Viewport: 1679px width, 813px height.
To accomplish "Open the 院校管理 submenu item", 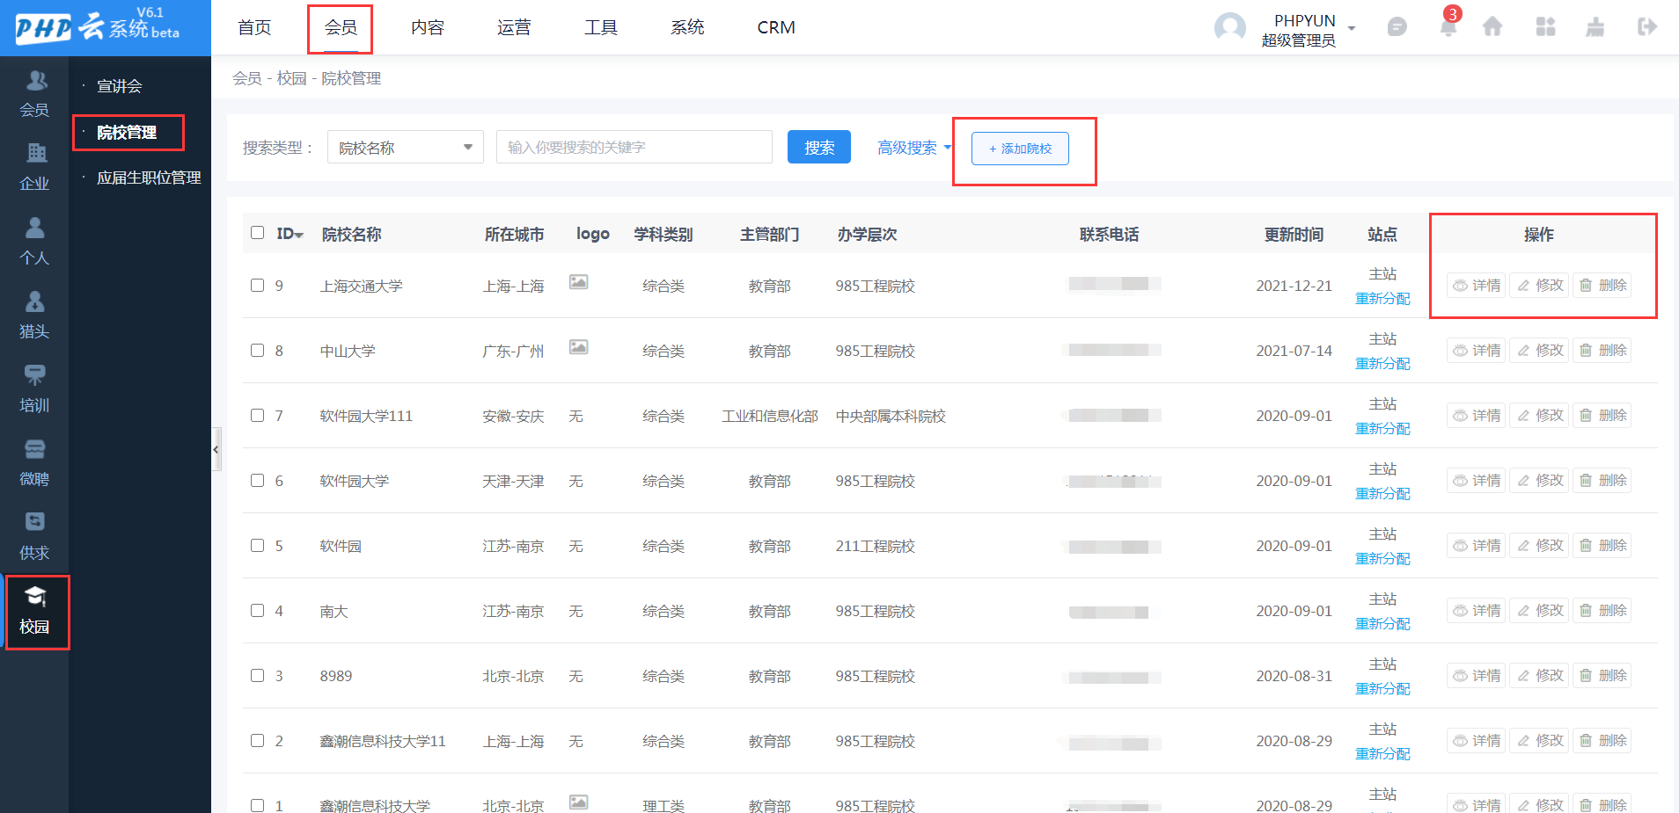I will [127, 133].
